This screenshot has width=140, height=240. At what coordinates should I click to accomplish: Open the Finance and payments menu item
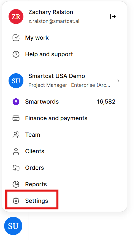tap(64, 118)
